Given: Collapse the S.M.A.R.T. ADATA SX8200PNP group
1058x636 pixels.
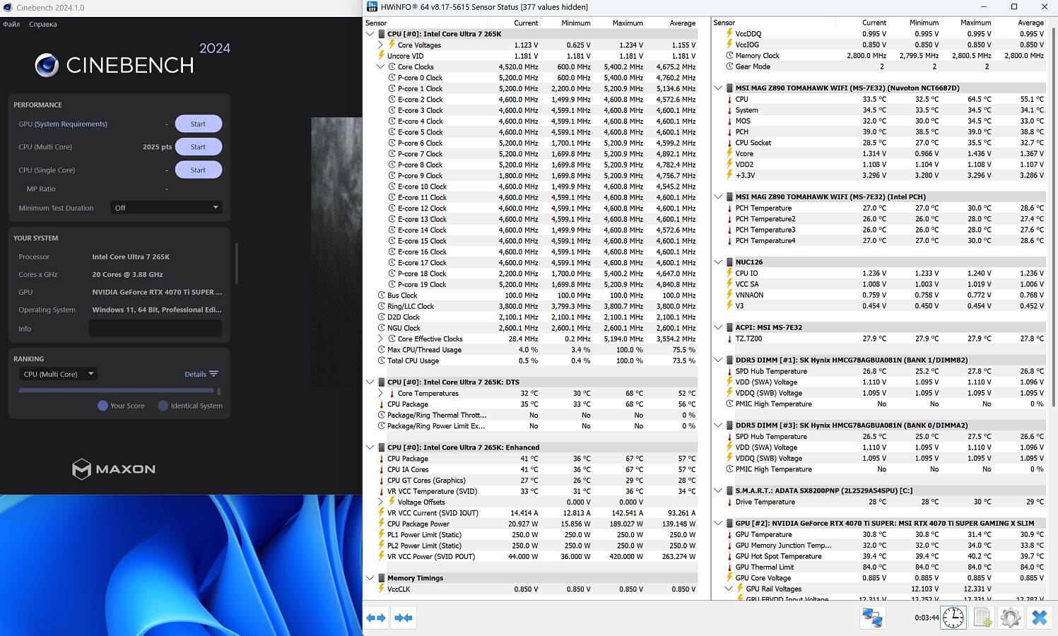Looking at the screenshot, I should (718, 490).
